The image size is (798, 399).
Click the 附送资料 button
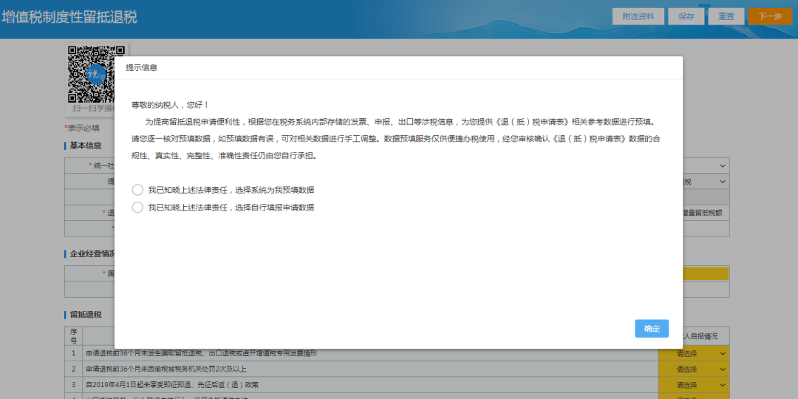pos(638,16)
